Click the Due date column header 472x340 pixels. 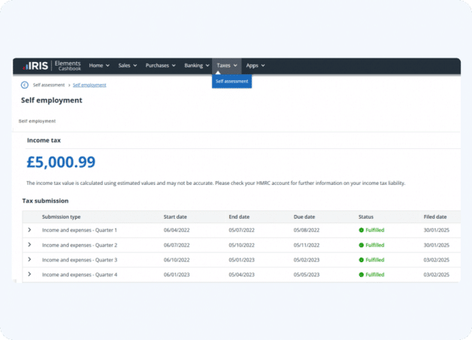click(x=304, y=217)
